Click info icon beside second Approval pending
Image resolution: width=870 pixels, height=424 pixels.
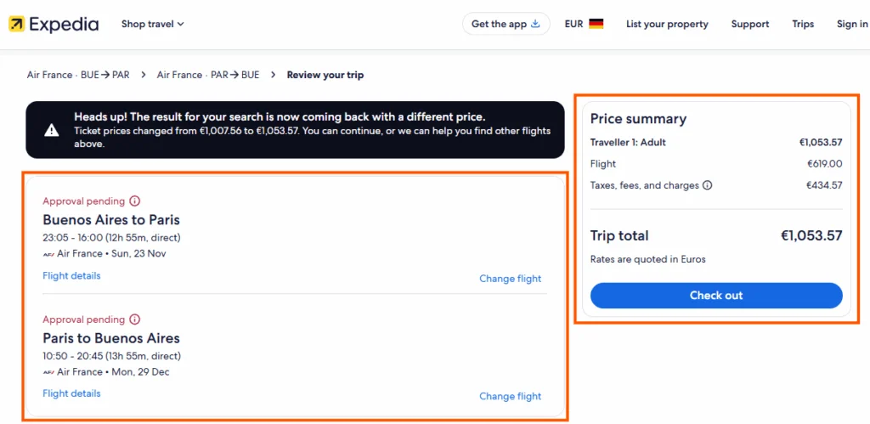[x=134, y=319]
